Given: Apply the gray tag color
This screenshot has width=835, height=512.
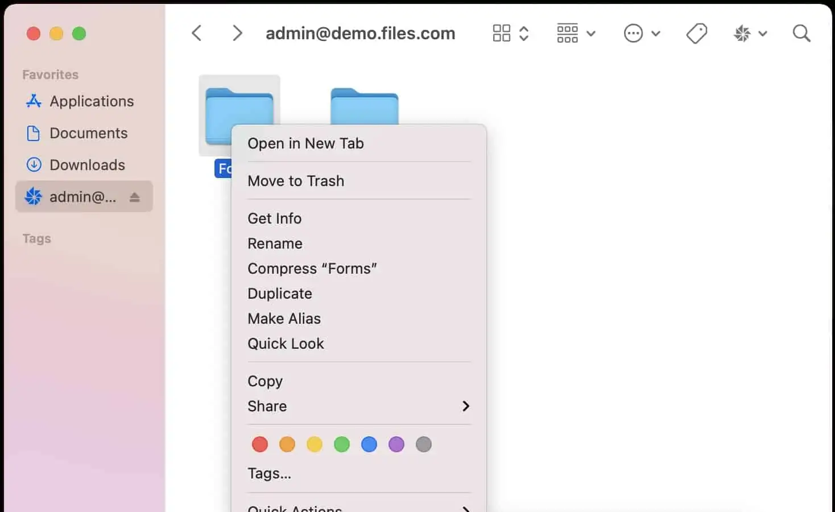Looking at the screenshot, I should coord(424,444).
